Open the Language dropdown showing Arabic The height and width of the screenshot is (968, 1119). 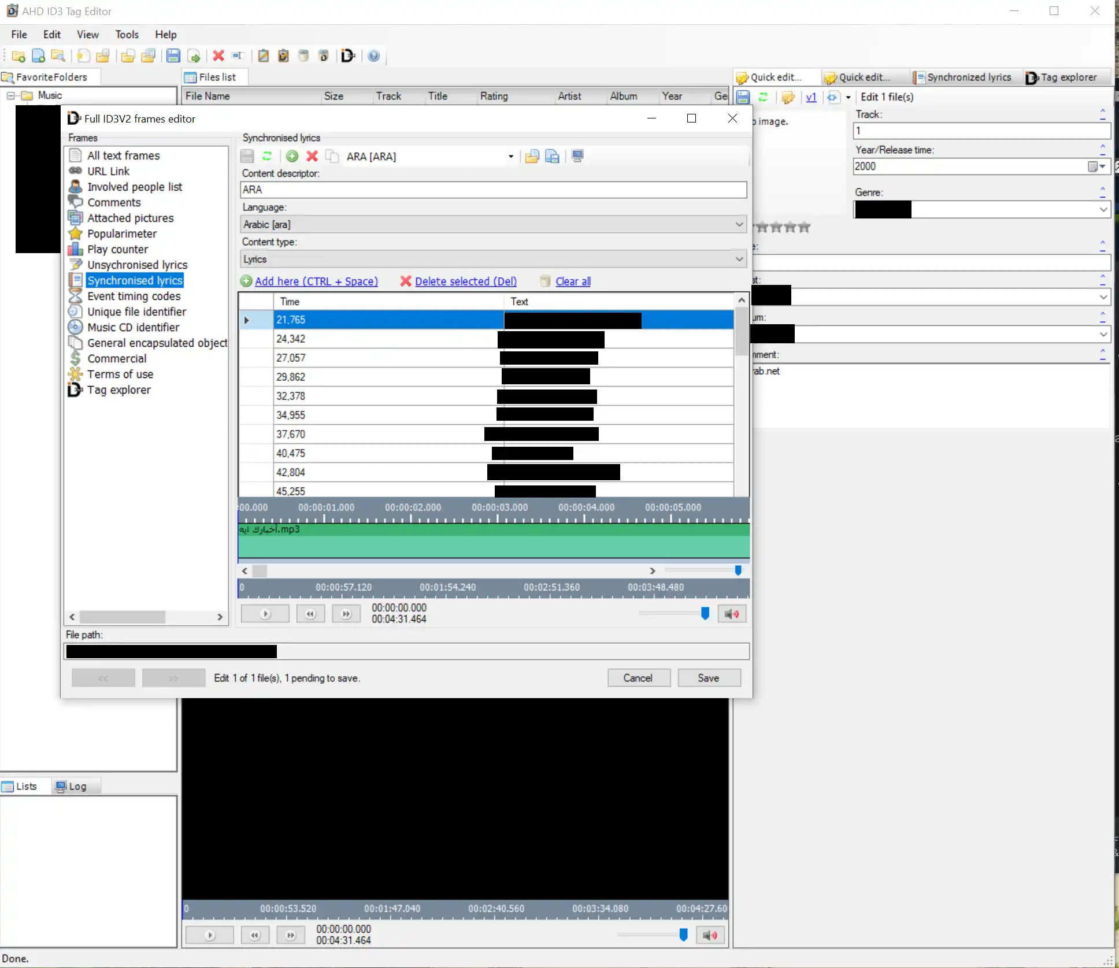click(x=739, y=224)
